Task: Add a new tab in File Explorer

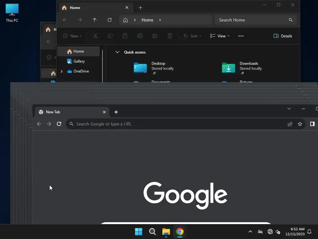Action: pyautogui.click(x=140, y=8)
